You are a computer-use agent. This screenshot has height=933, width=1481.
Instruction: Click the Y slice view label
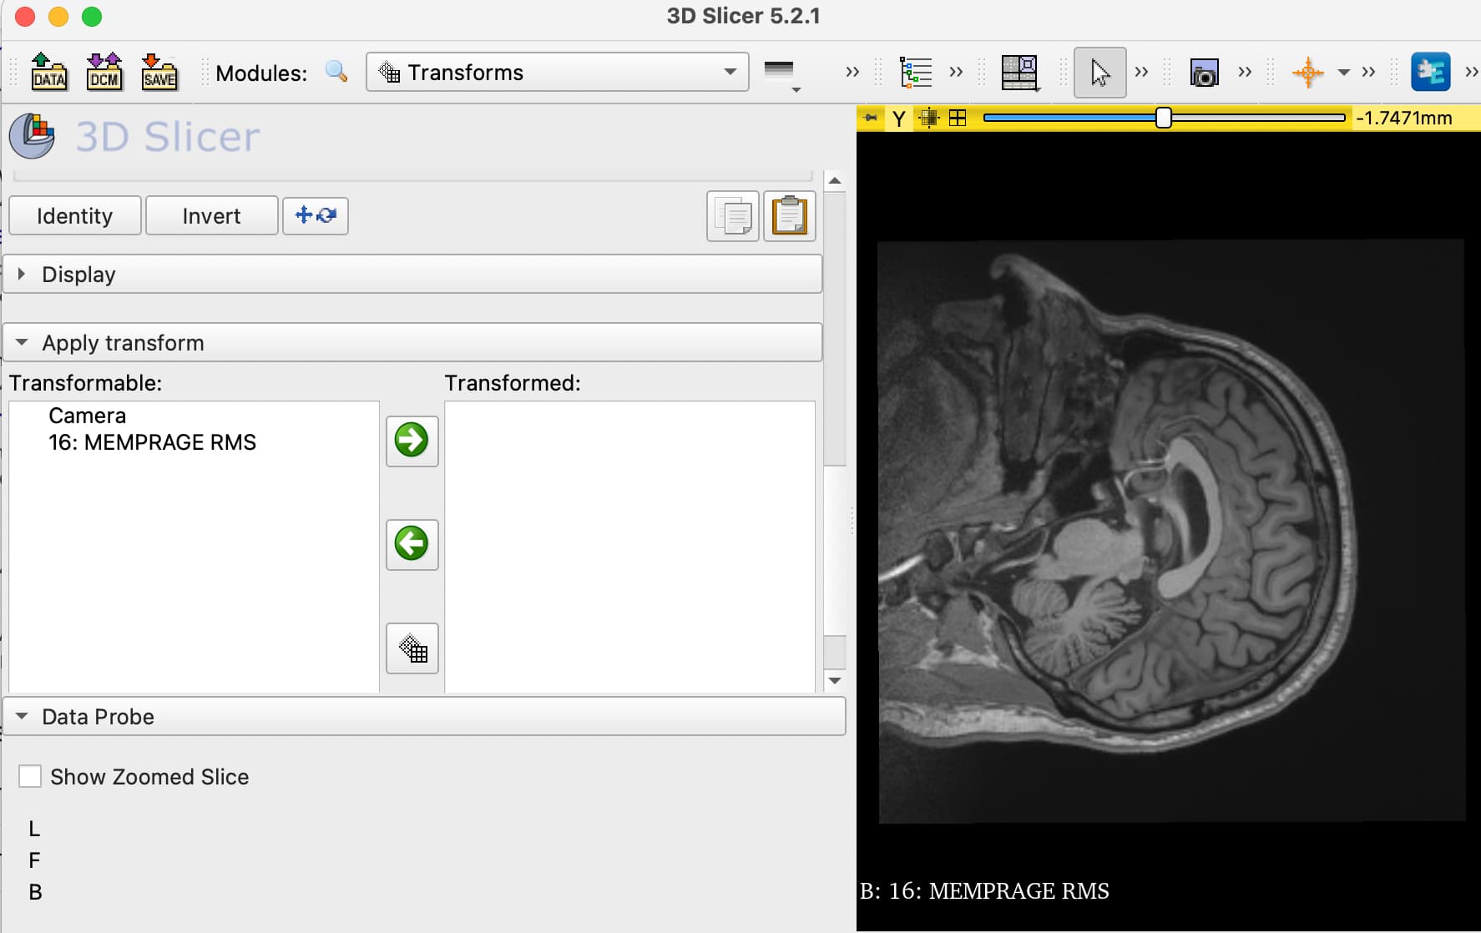tap(899, 119)
